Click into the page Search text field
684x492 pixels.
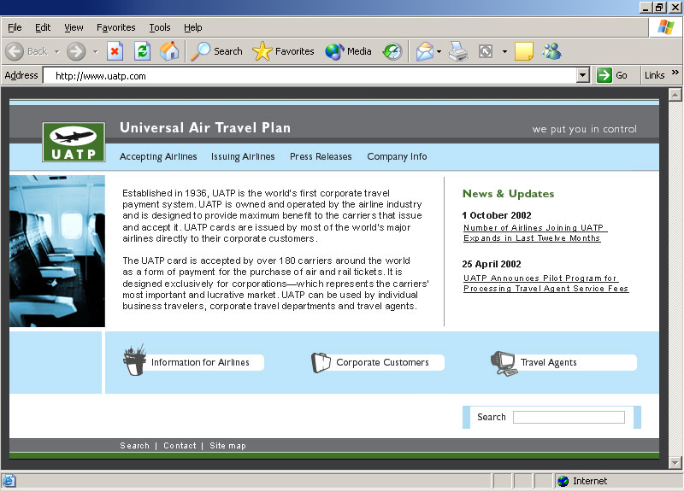(569, 417)
